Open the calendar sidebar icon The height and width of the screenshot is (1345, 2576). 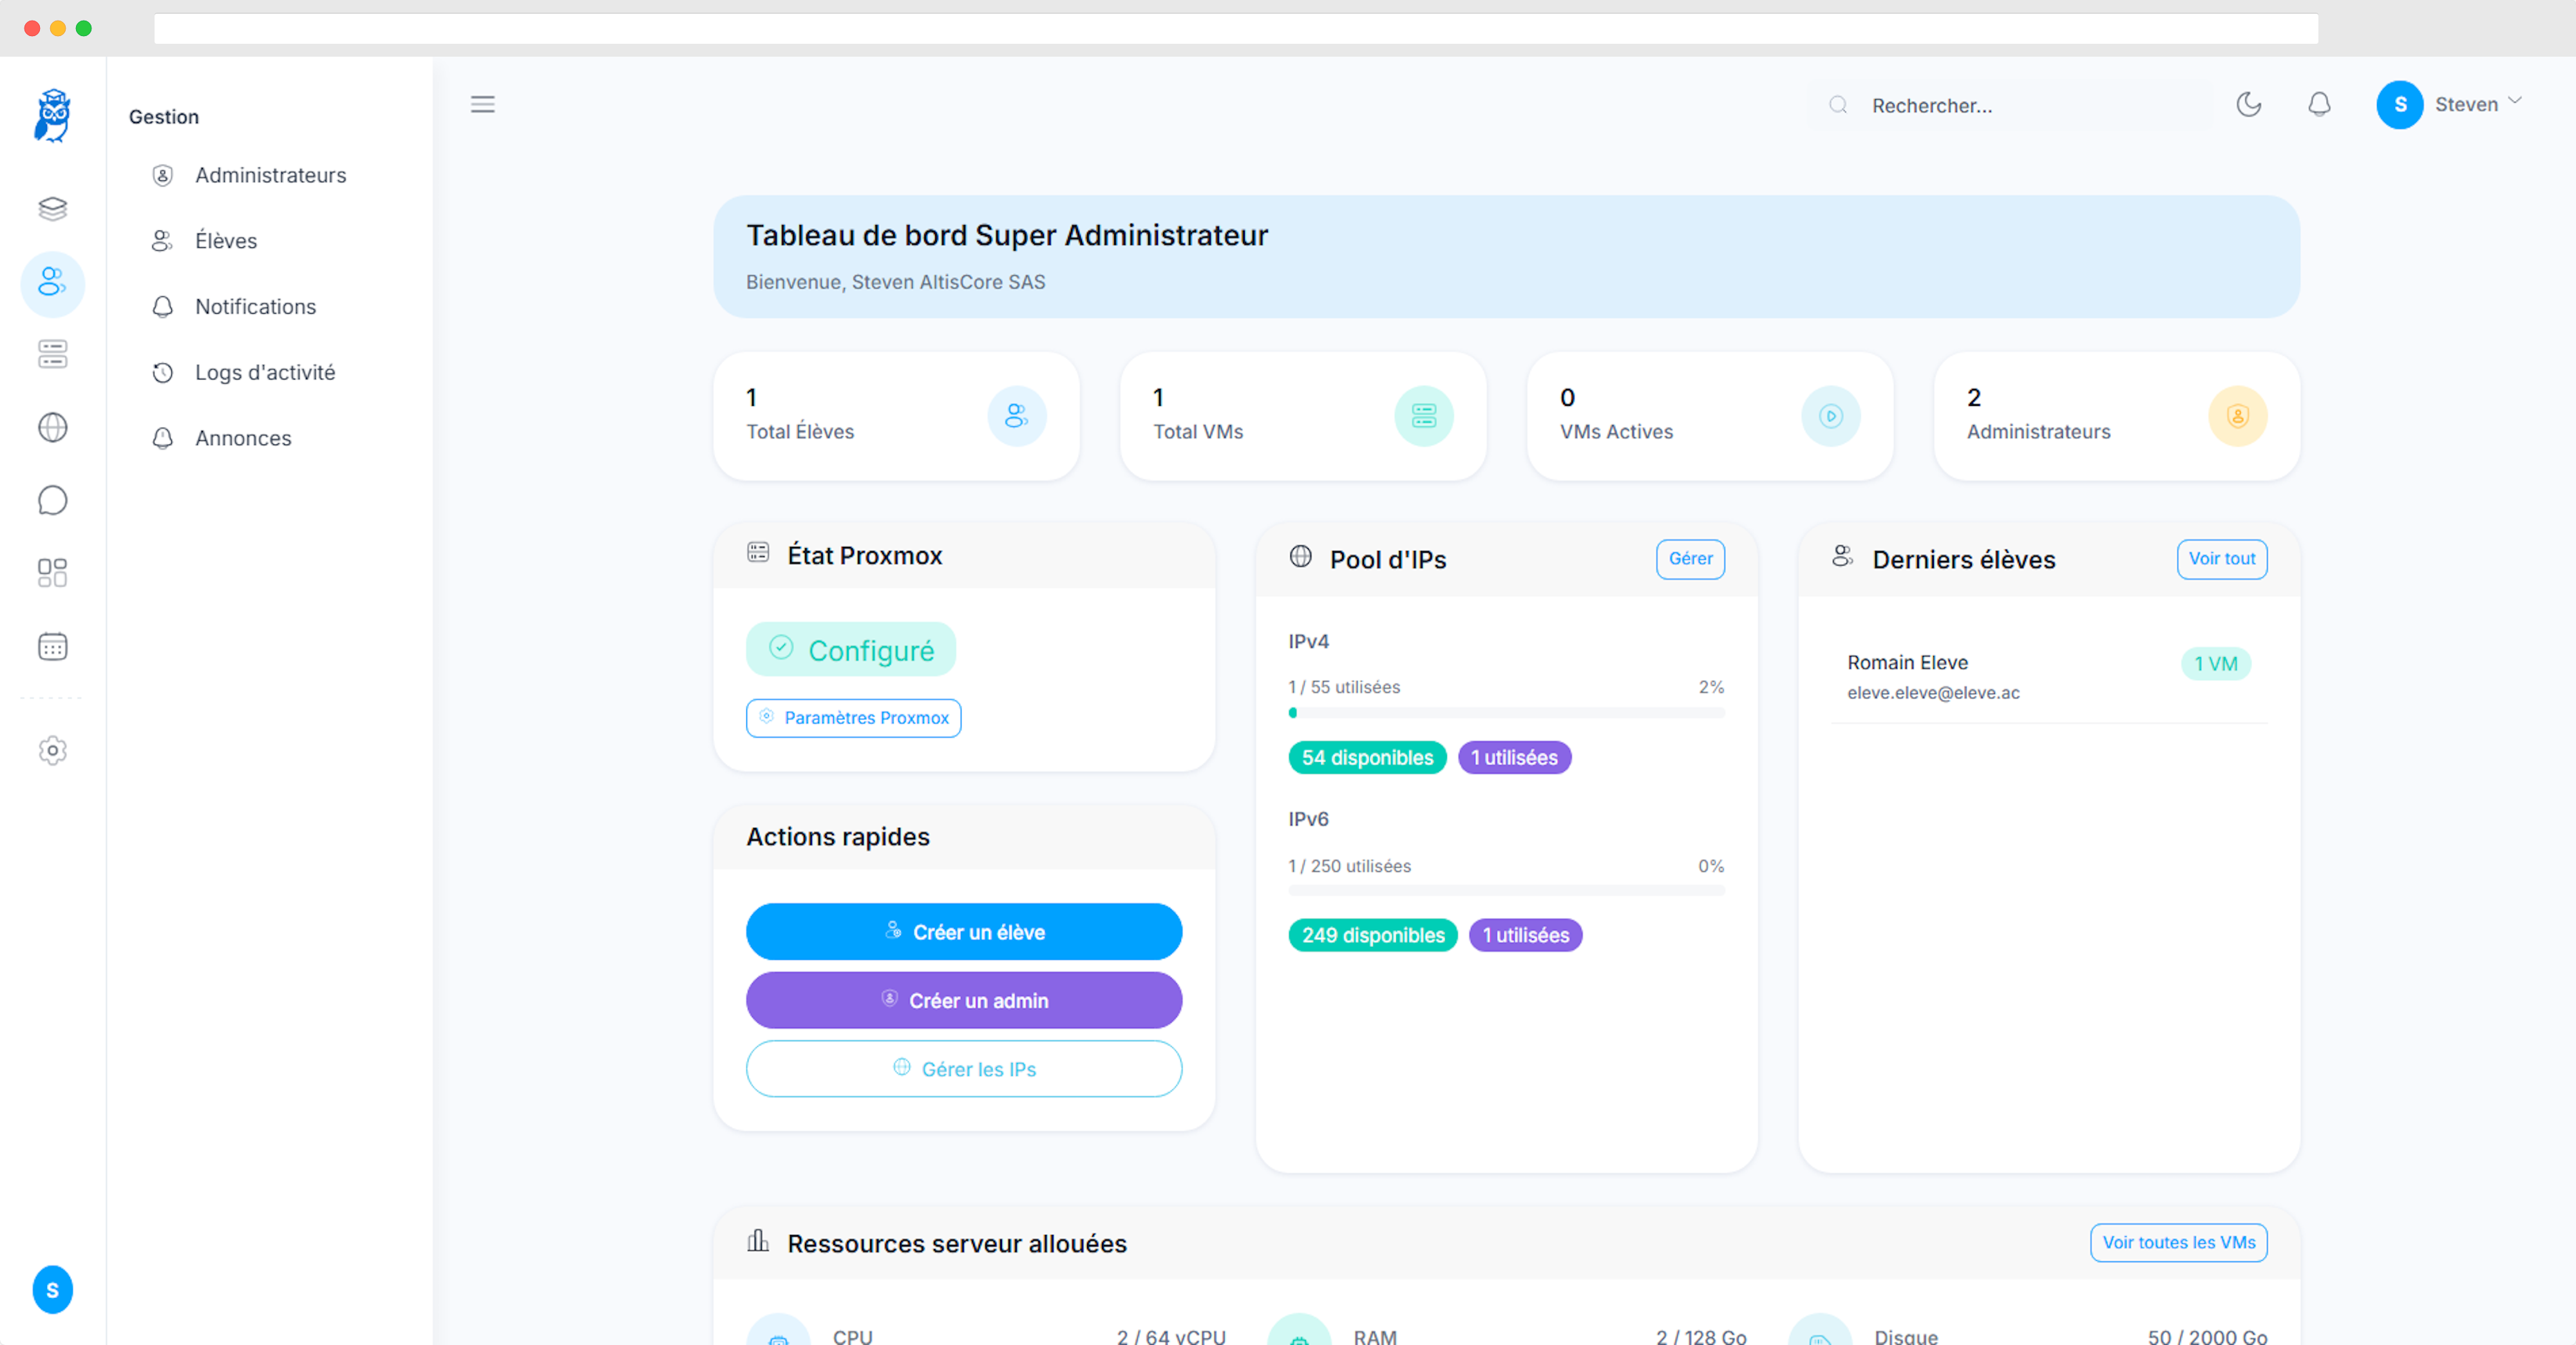pyautogui.click(x=52, y=646)
